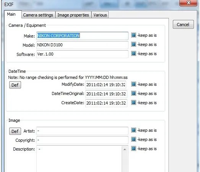200x172 pixels.
Task: Toggle keep as is for CreateDate
Action: (x=133, y=103)
